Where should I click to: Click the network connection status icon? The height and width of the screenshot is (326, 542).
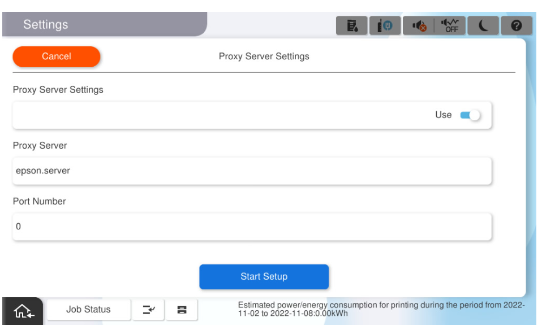click(x=385, y=26)
